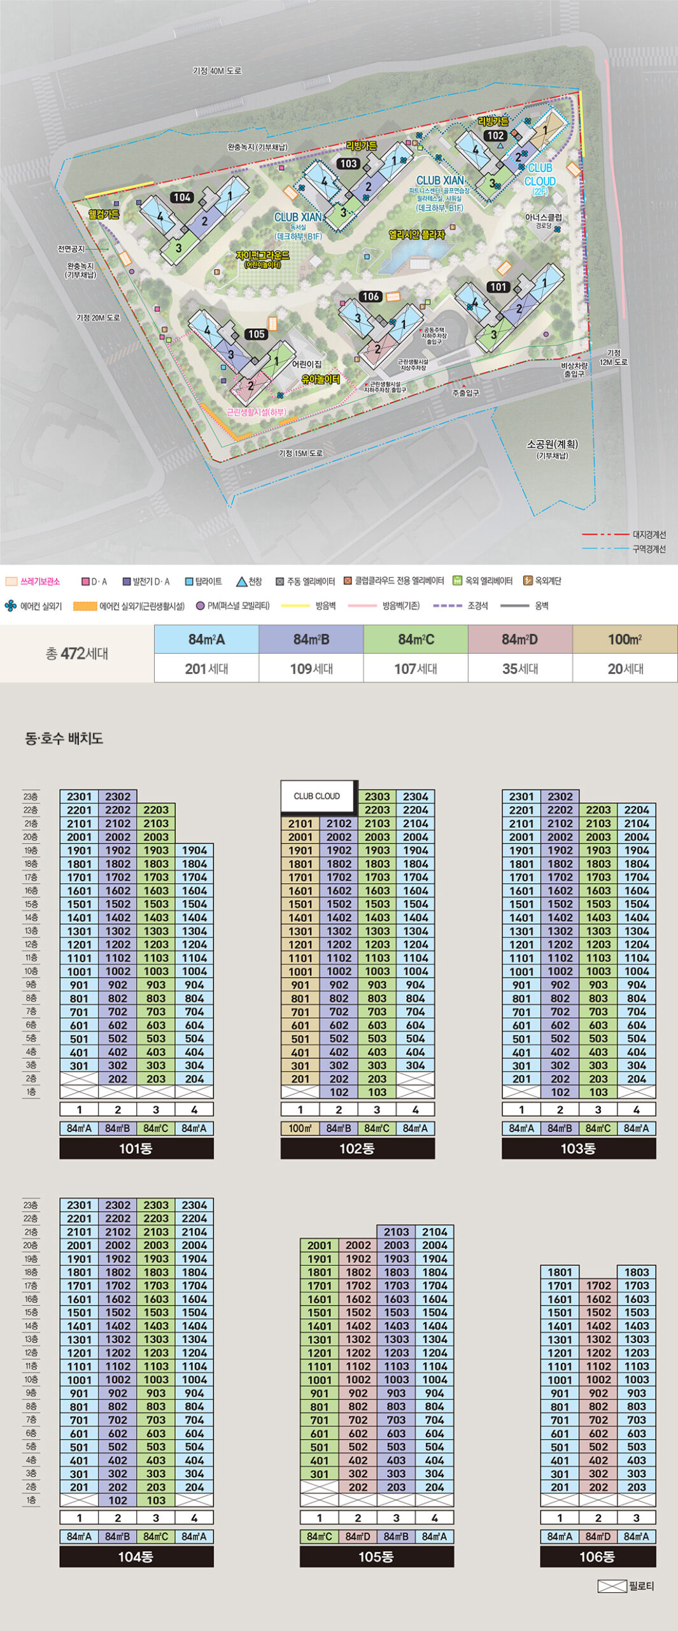This screenshot has width=678, height=1631.
Task: Click the 엘리시안 플라자 label on the site map
Action: pos(416,235)
